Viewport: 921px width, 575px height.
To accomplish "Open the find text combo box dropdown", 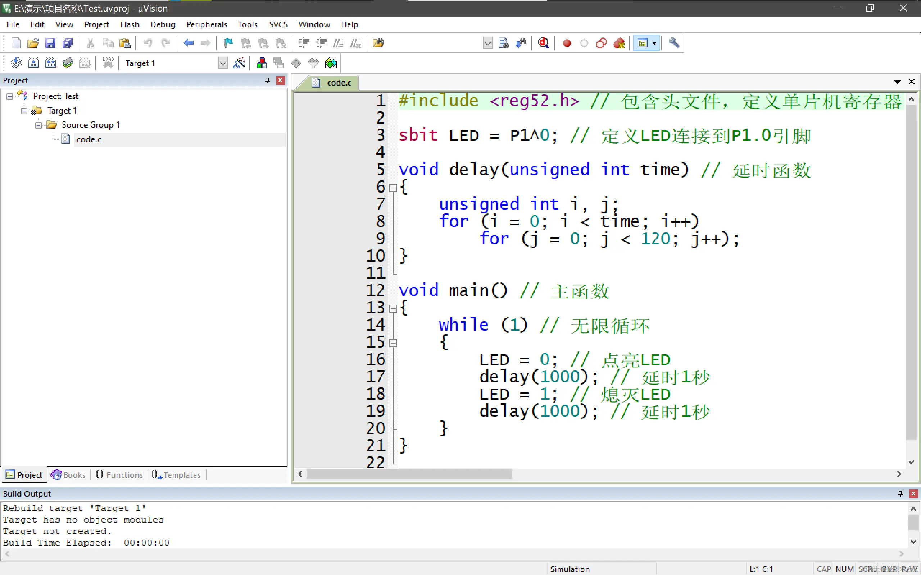I will coord(487,43).
